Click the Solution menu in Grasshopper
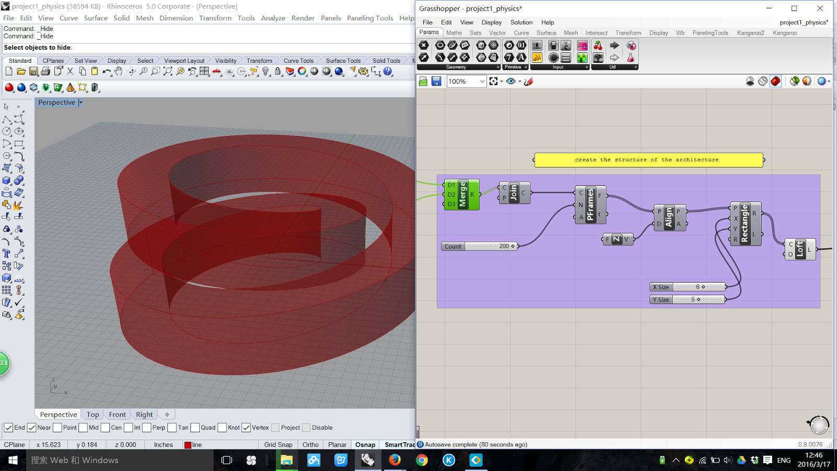The width and height of the screenshot is (837, 471). tap(521, 22)
